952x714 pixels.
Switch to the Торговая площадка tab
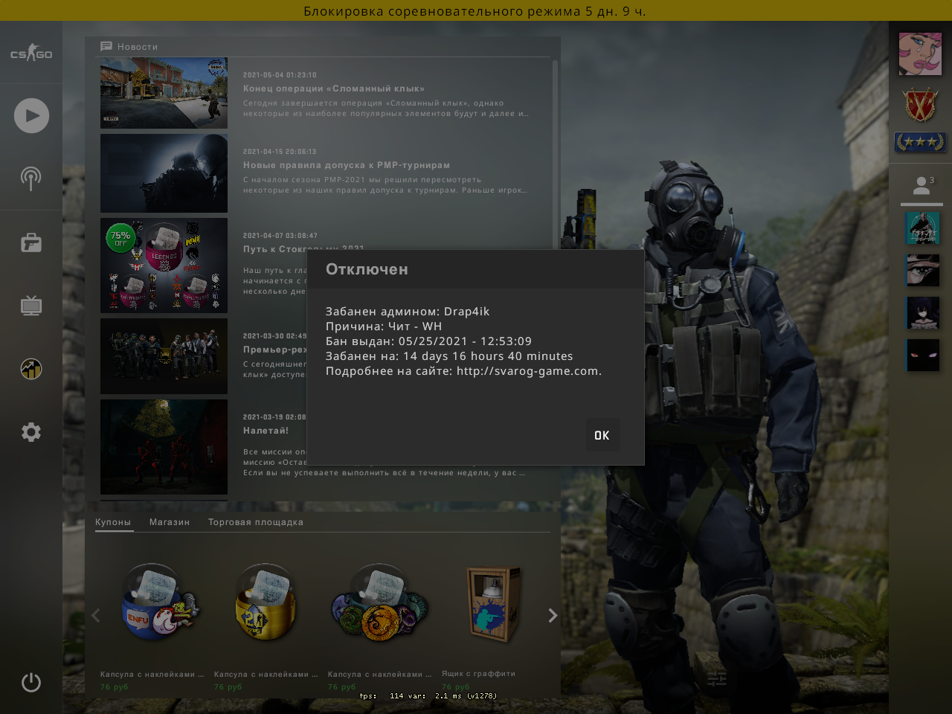click(x=256, y=522)
